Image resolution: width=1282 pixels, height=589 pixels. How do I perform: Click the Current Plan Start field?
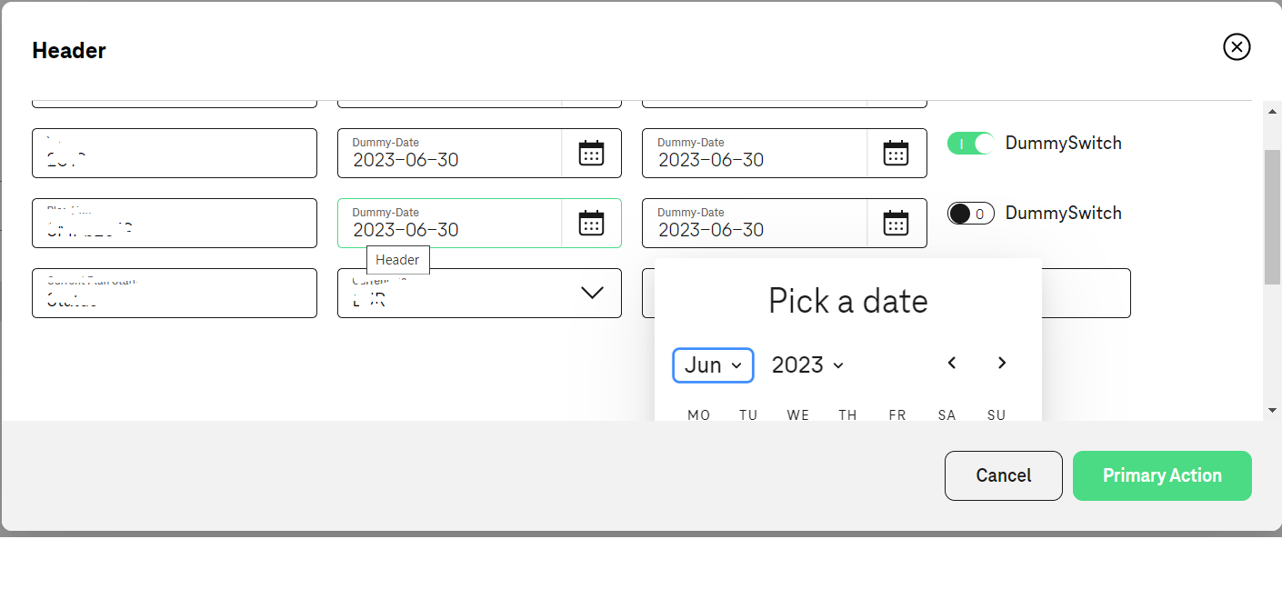(x=174, y=293)
